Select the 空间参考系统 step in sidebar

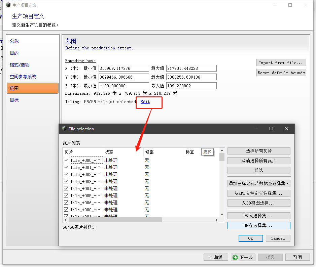point(23,77)
